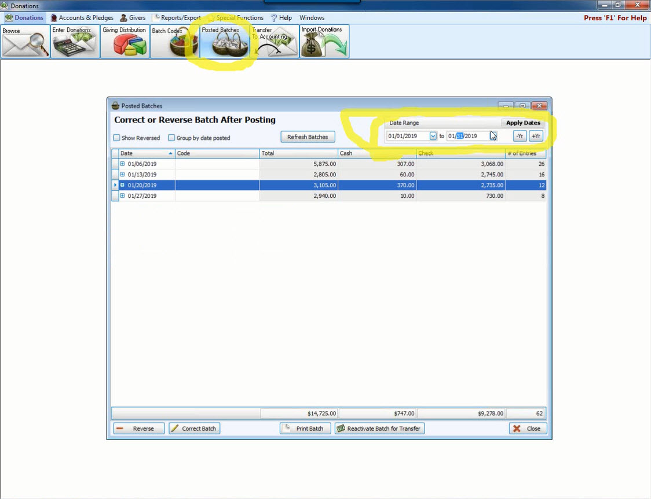Click the Print Batch button
This screenshot has width=651, height=499.
pos(305,428)
